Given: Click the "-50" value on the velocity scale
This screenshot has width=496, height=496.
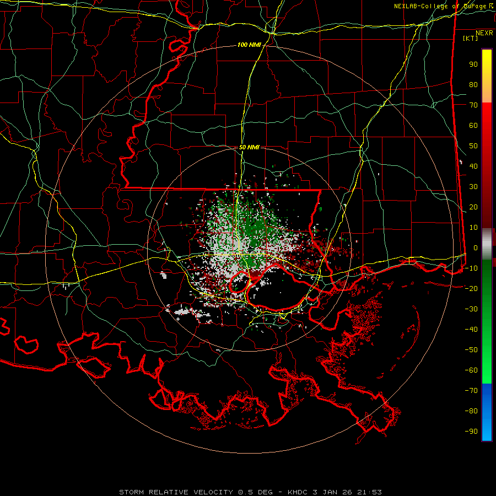Looking at the screenshot, I should (471, 350).
